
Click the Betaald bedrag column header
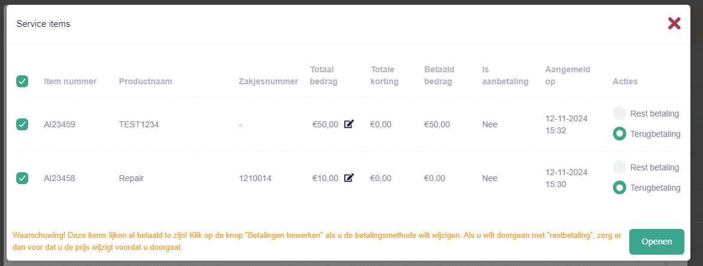click(x=439, y=75)
